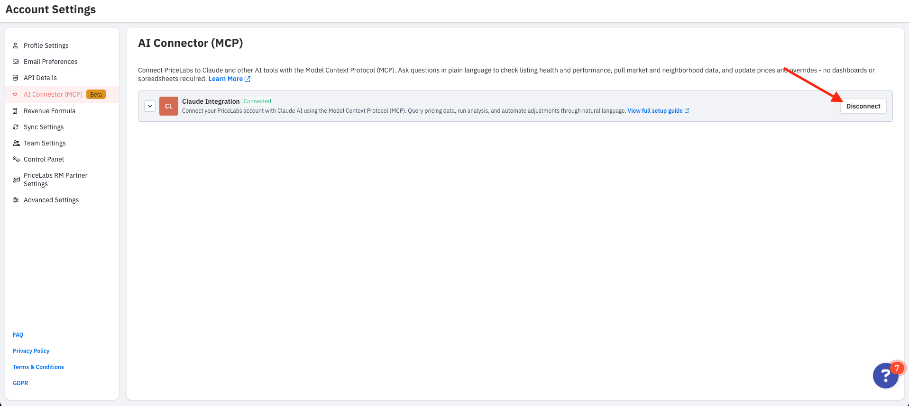Expand the Claude Integration row chevron
909x406 pixels.
coord(150,106)
